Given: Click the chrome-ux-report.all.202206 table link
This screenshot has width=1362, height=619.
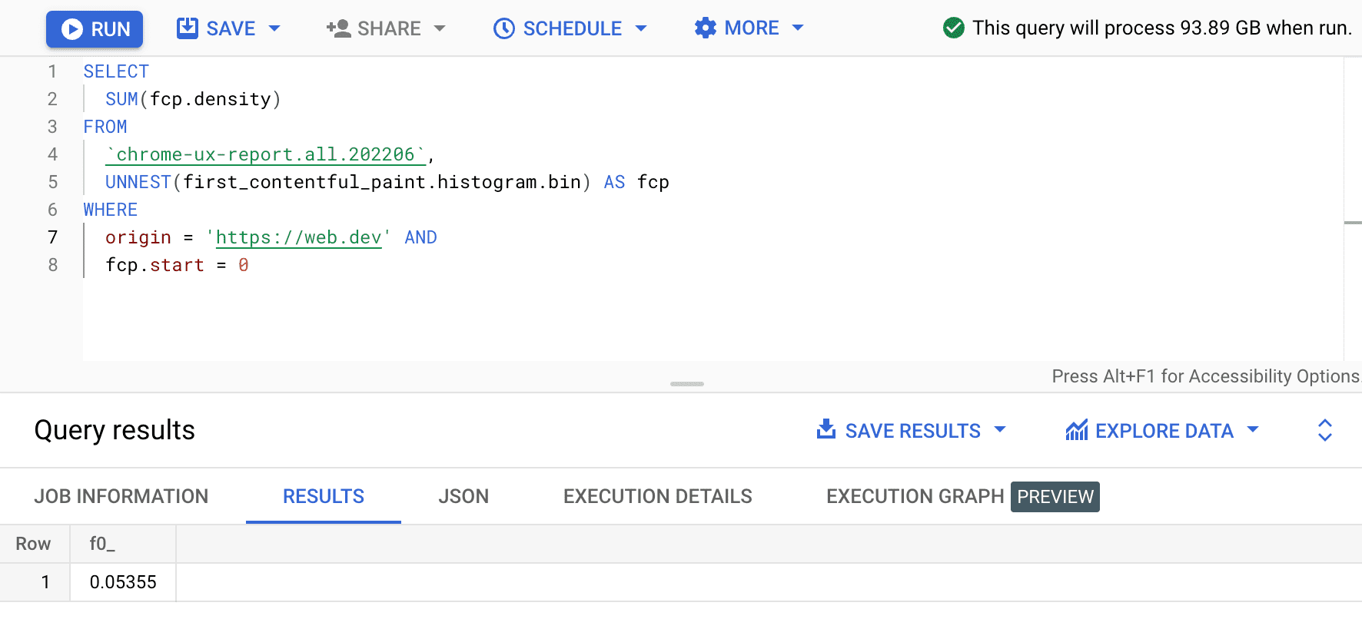Looking at the screenshot, I should [x=266, y=154].
